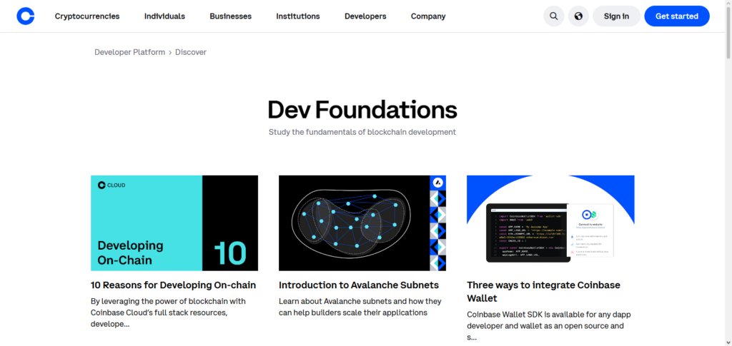The image size is (732, 346).
Task: Click description 'Coinbase Wallet SDK is available'
Action: [x=548, y=326]
